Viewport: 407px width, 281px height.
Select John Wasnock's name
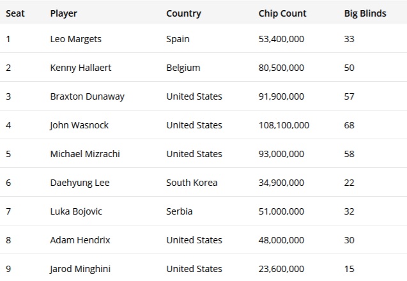coord(79,125)
